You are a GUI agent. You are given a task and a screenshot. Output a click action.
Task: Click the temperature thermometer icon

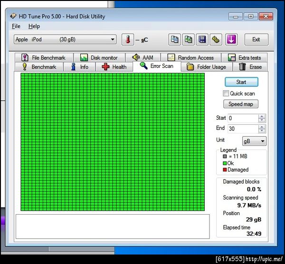tap(128, 39)
